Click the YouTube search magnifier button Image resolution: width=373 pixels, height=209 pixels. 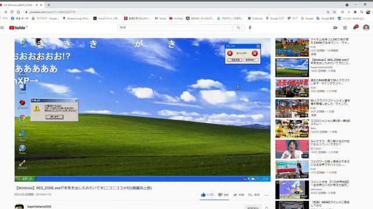point(238,28)
